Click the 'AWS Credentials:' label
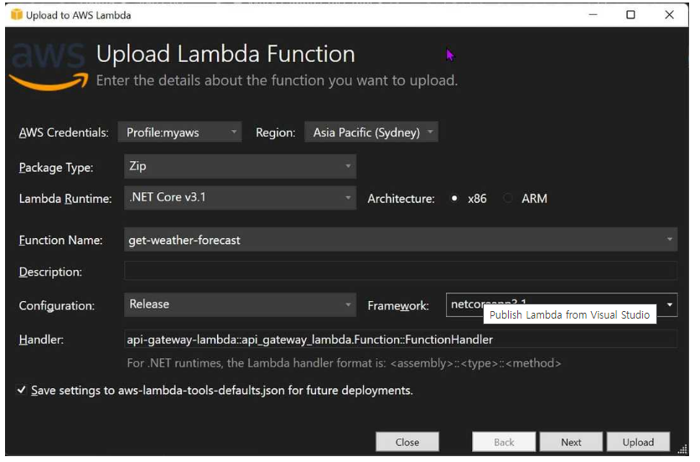Viewport: 700px width, 462px height. 64,133
